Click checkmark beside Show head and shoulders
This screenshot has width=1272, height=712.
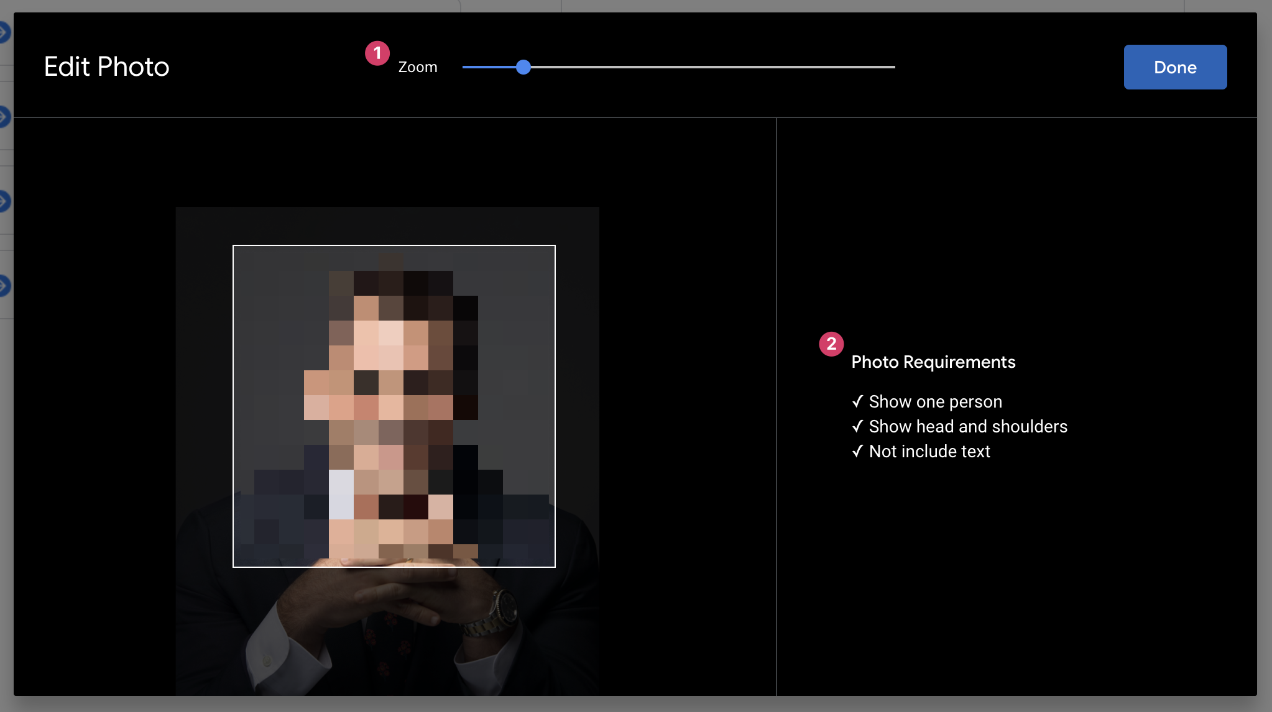click(x=857, y=426)
